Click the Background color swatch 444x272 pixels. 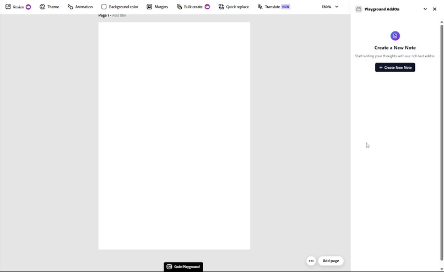pos(104,7)
